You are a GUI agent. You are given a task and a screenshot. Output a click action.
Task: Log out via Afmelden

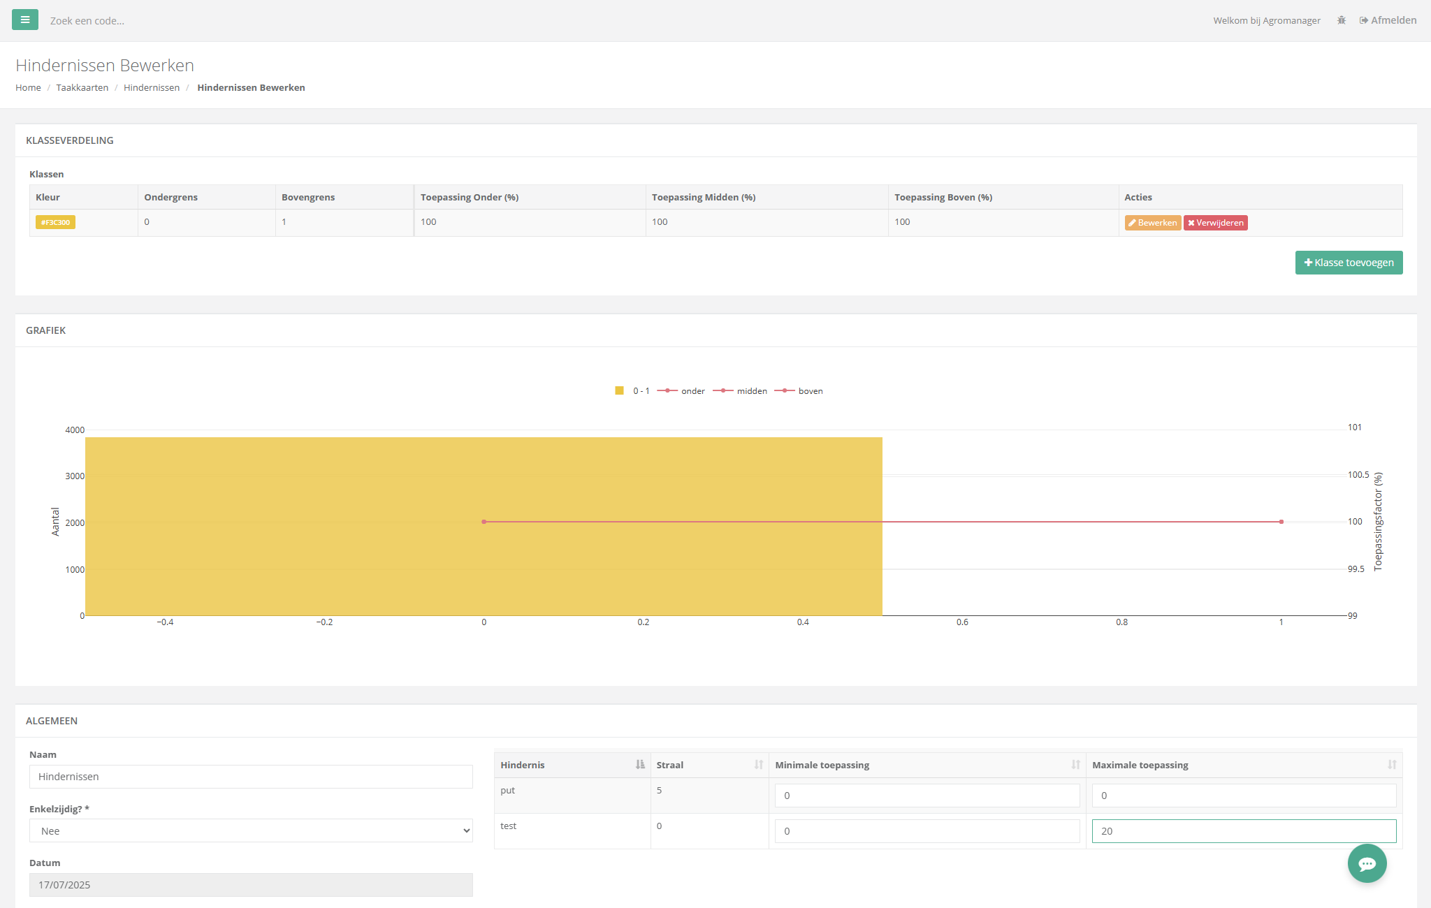click(1388, 20)
